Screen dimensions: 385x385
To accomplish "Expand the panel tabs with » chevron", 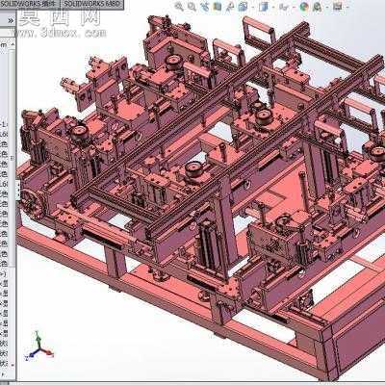I will click(x=11, y=21).
